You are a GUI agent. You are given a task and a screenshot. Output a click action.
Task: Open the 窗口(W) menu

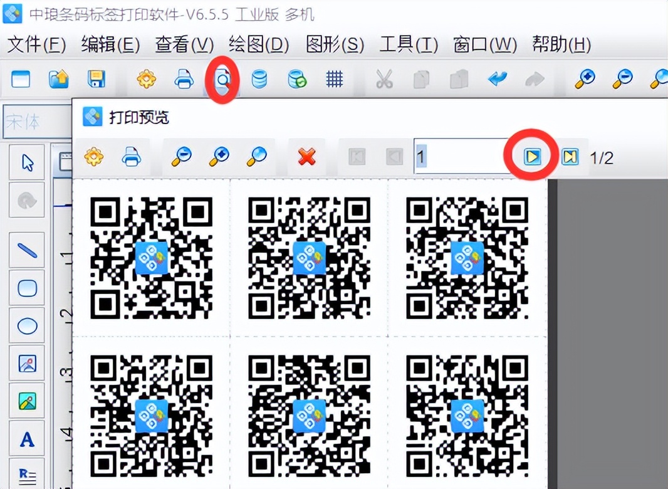485,45
